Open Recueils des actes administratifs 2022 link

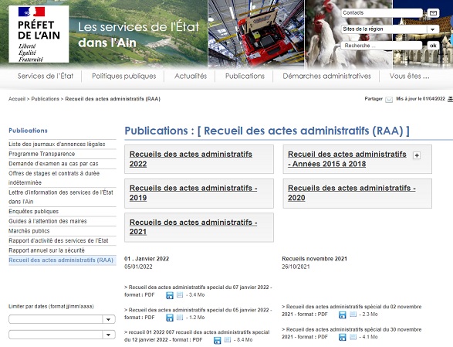coord(191,159)
